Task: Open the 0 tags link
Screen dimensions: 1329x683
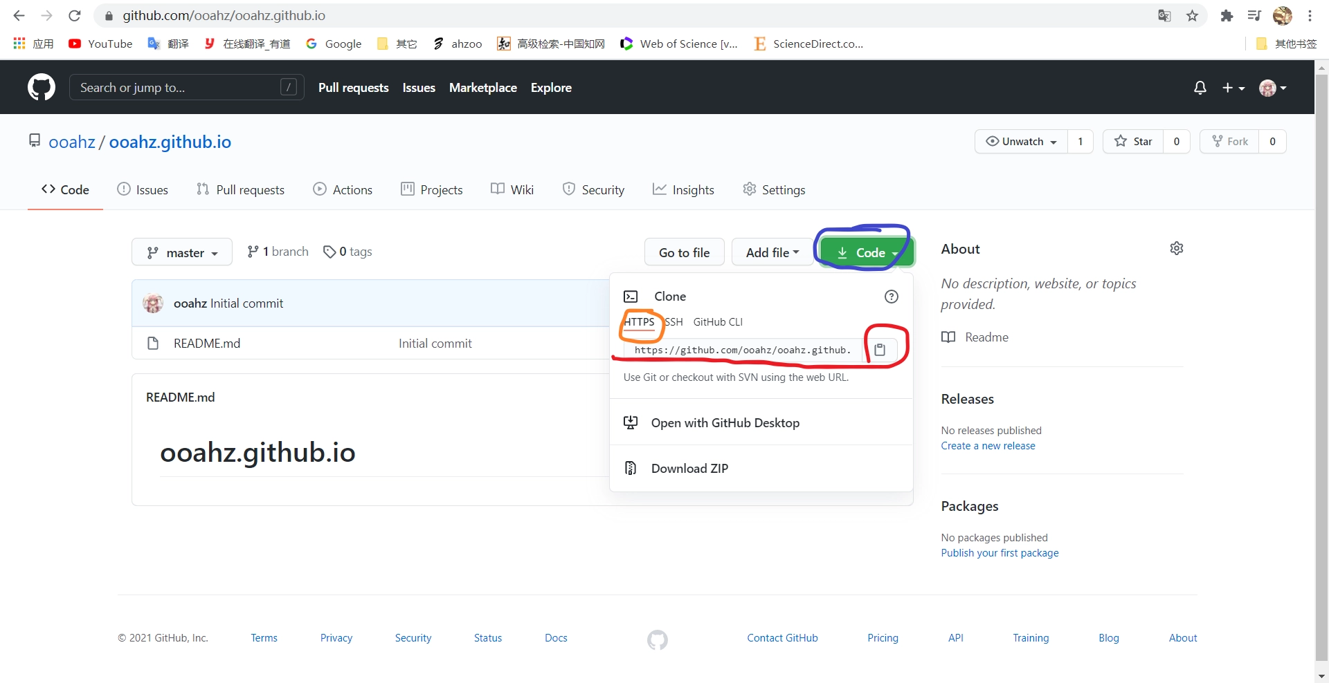Action: click(347, 252)
